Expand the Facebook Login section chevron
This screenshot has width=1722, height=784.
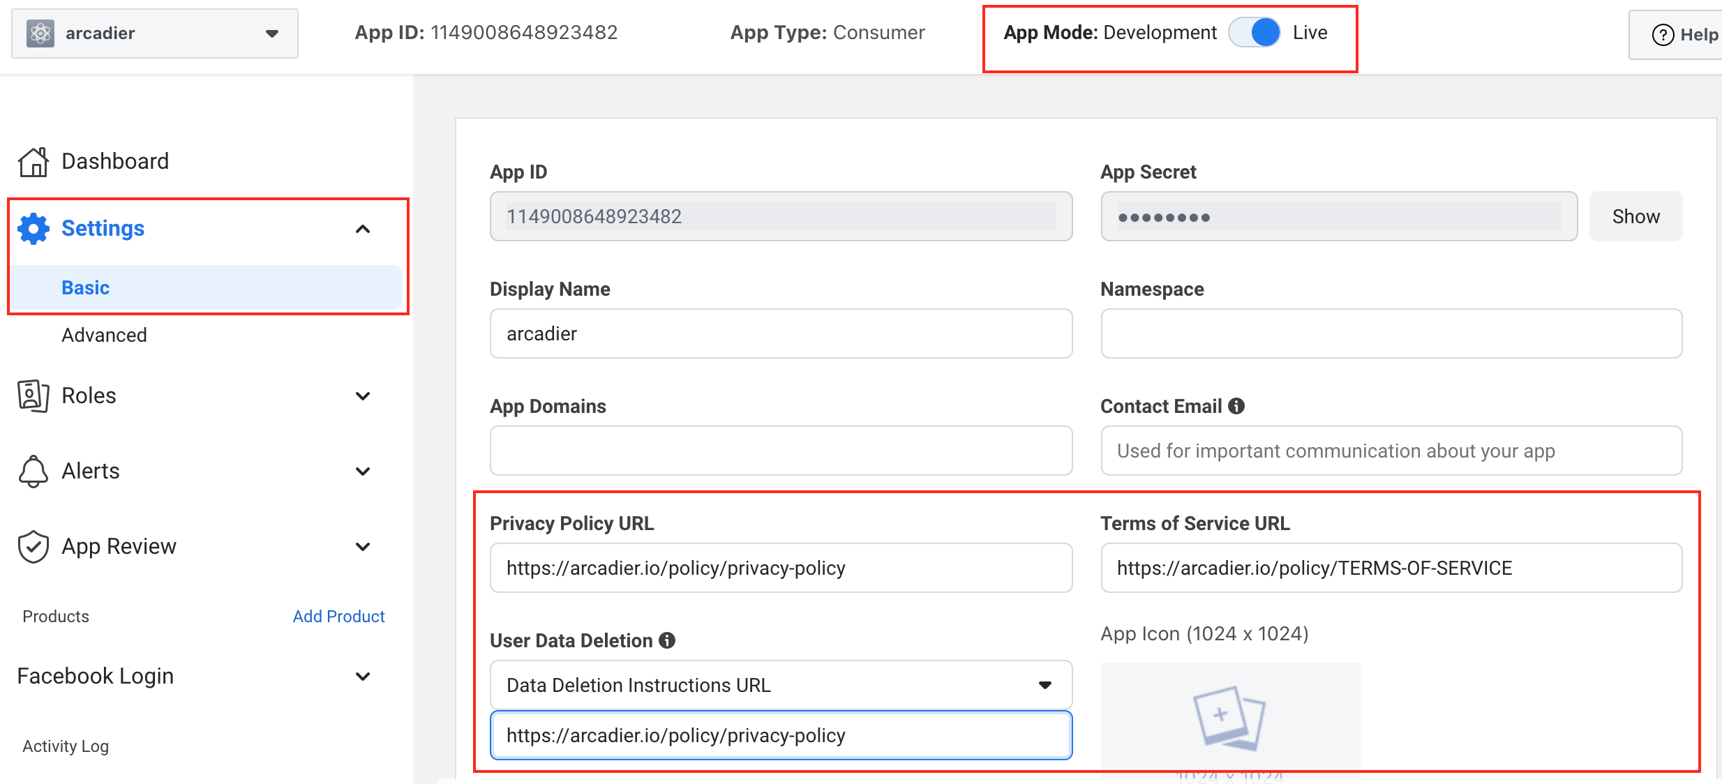pyautogui.click(x=363, y=677)
